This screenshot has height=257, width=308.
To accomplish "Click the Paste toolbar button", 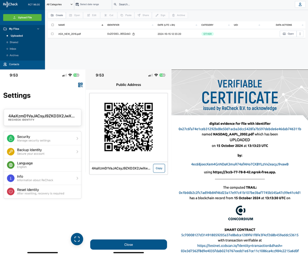I will tap(126, 15).
